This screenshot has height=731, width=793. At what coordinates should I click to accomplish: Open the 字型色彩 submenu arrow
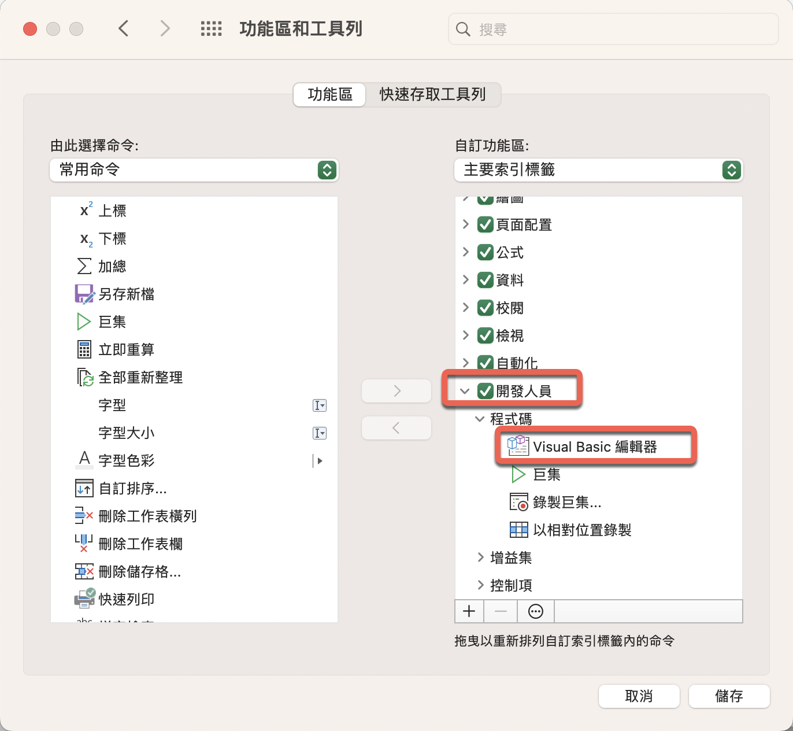coord(318,461)
